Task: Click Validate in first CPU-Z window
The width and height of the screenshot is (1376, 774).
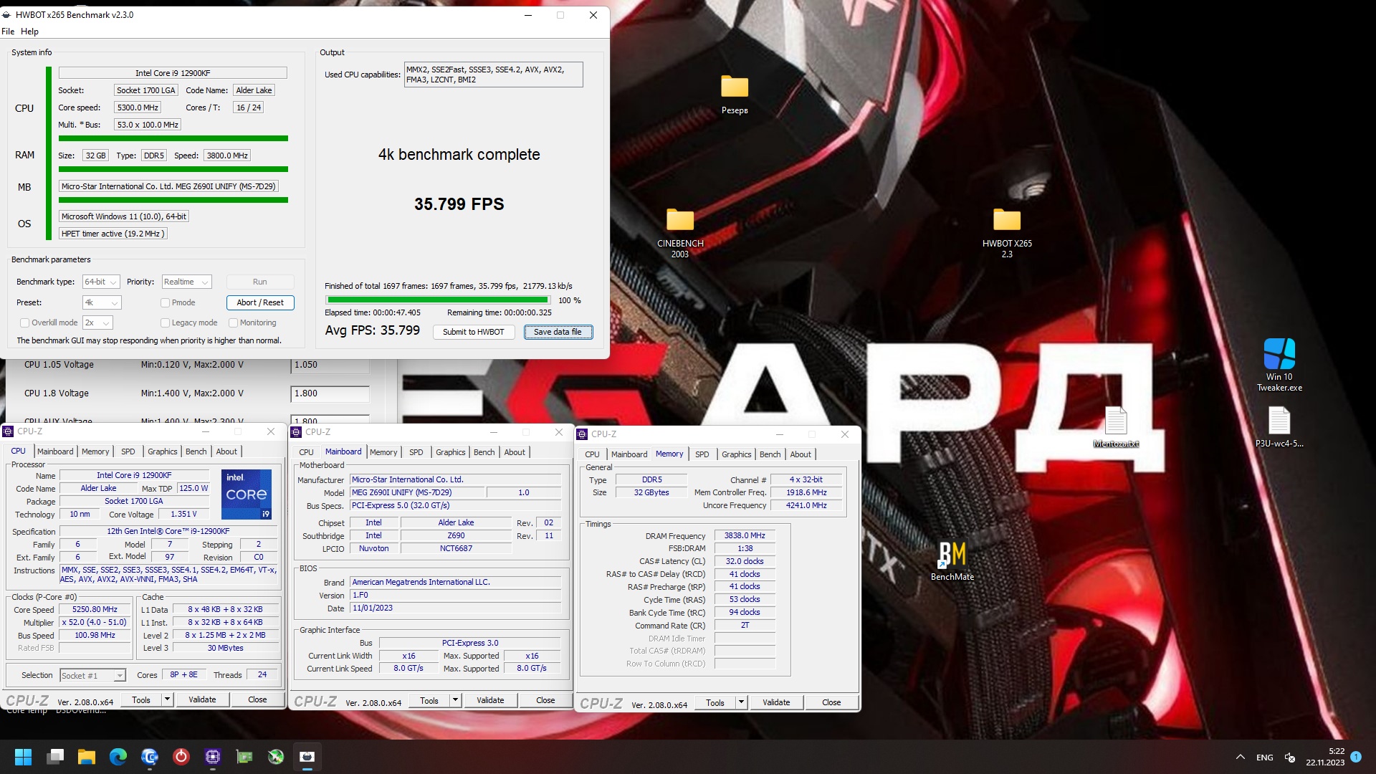Action: 202,700
